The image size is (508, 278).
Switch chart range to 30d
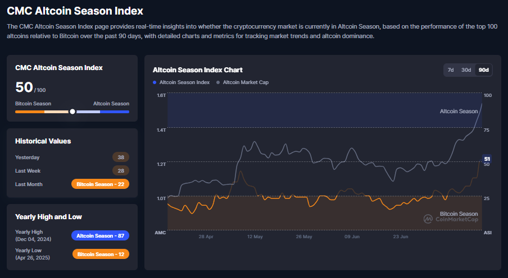point(466,70)
